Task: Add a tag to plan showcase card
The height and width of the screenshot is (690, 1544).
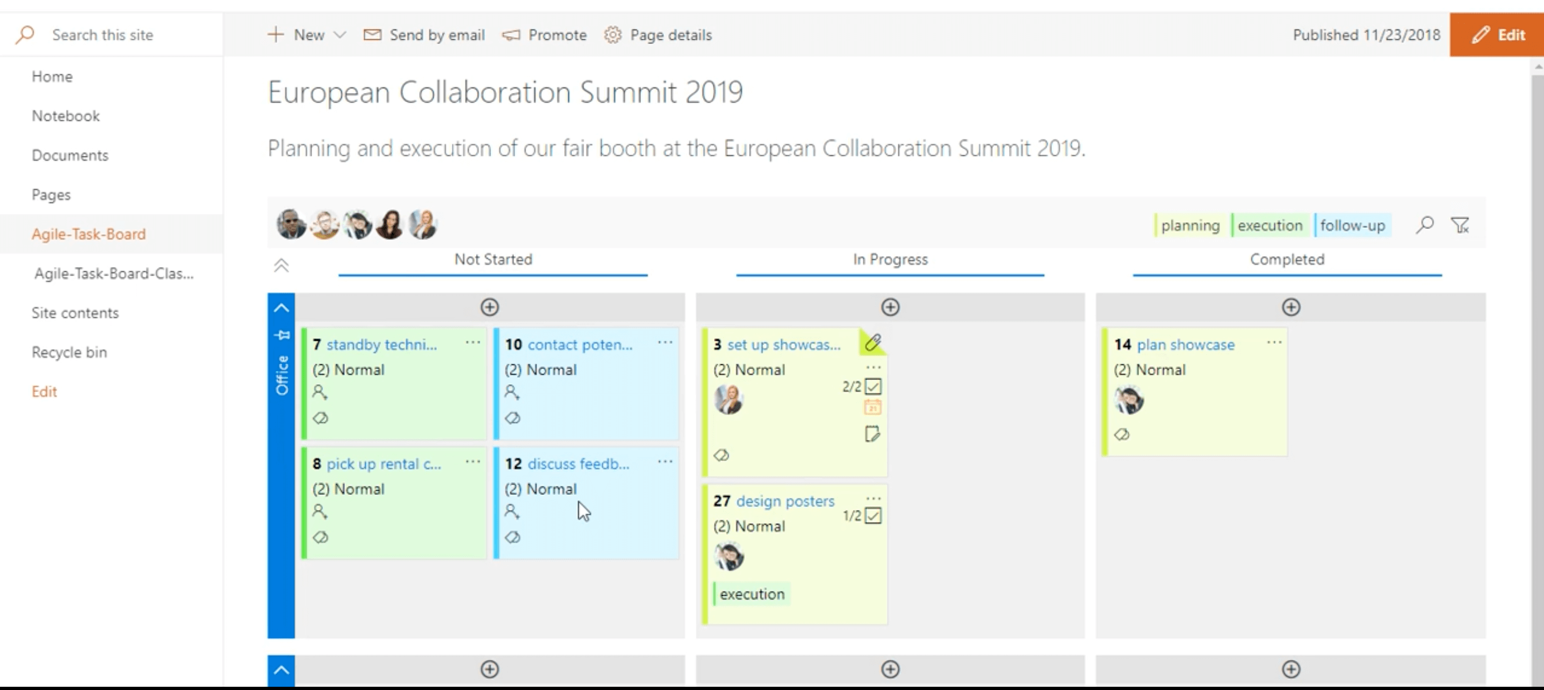Action: (1121, 435)
